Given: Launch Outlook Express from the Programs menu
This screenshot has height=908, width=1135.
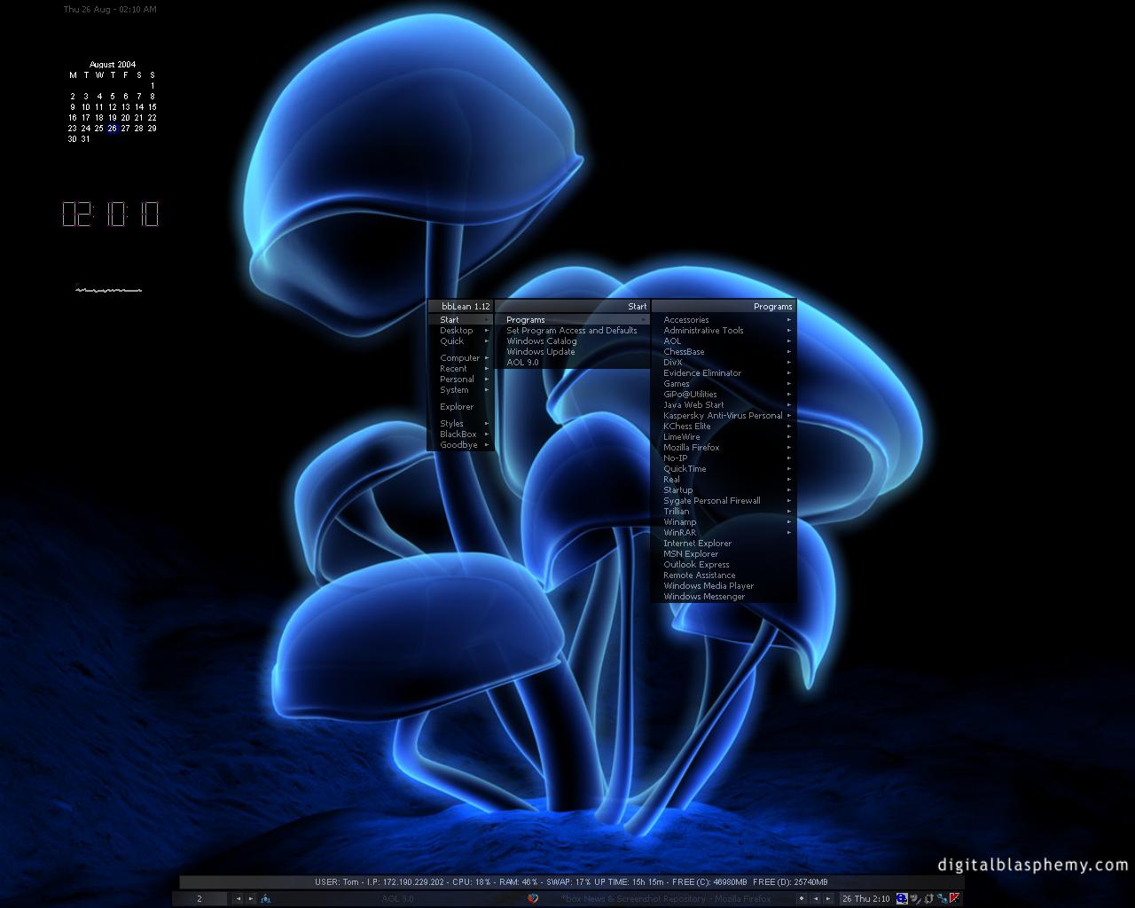Looking at the screenshot, I should pos(724,565).
